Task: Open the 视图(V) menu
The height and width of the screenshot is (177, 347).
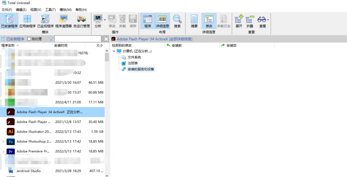Action: (x=36, y=10)
